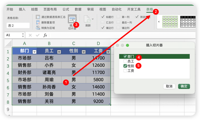This screenshot has width=200, height=120.
Task: Switch to the 公式 tab
Action: tap(66, 9)
